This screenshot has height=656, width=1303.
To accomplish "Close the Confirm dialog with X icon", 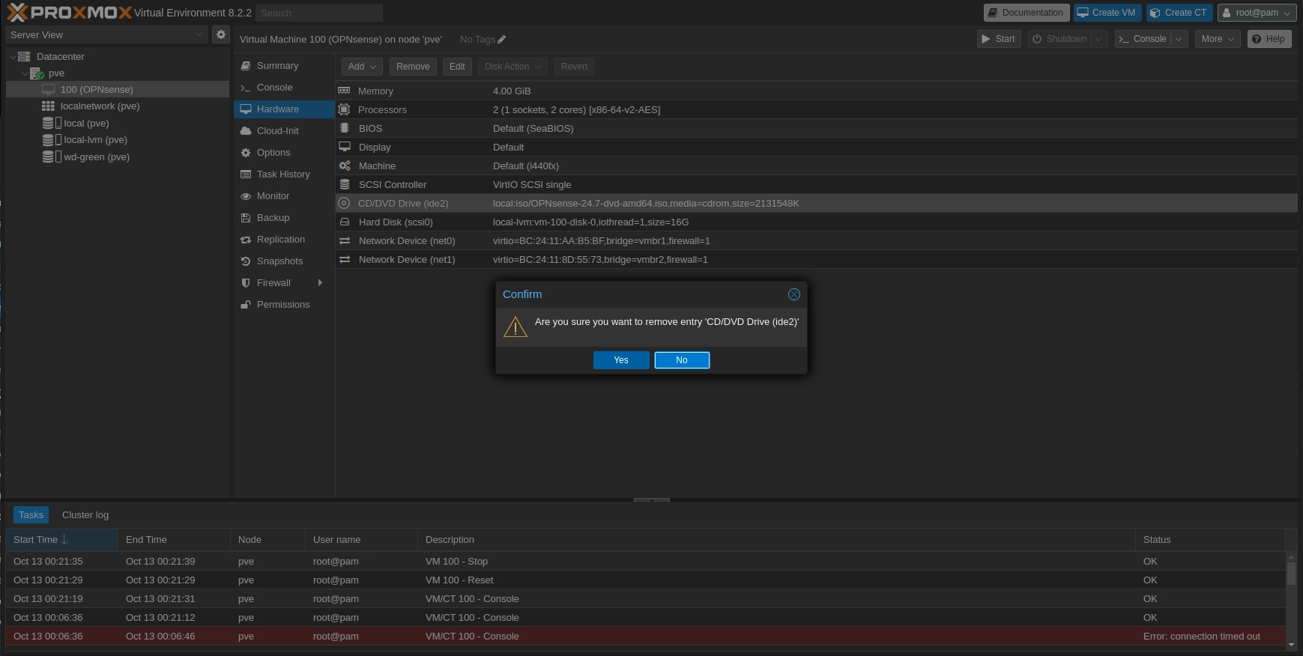I will [794, 294].
